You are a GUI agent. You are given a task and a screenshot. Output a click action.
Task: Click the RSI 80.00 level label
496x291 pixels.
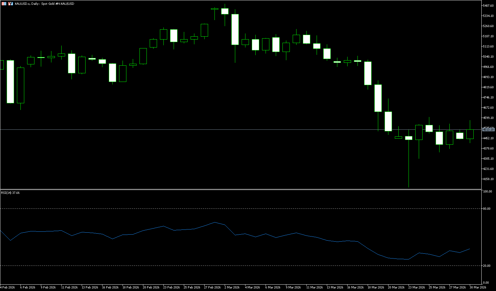point(487,209)
